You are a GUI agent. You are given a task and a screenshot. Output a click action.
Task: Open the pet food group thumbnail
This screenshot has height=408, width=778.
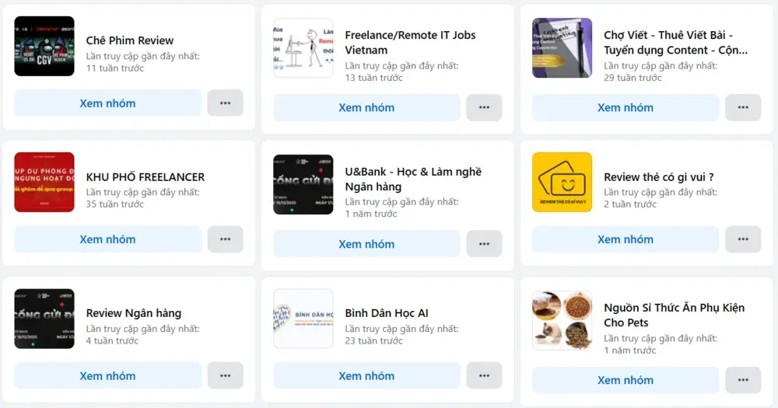coord(562,321)
